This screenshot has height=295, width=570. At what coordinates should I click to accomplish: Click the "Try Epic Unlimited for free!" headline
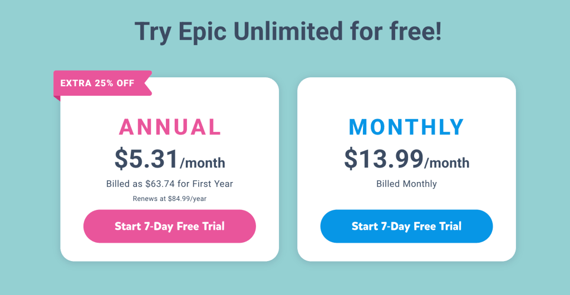pos(288,31)
